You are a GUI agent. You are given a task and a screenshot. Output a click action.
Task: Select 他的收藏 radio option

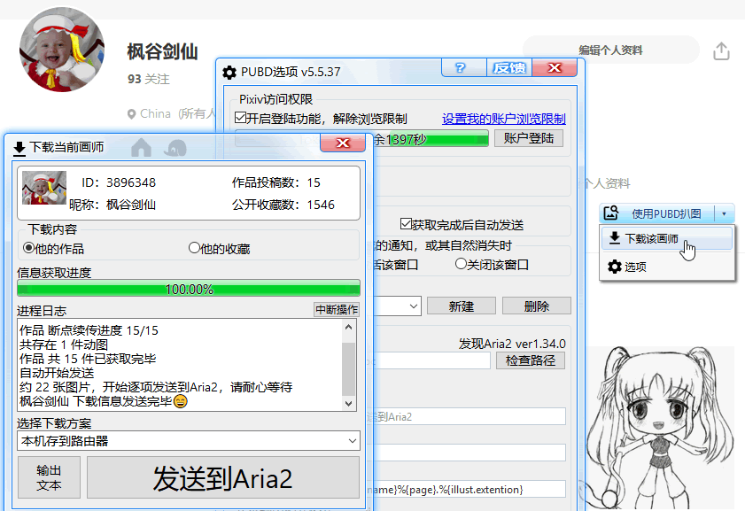[194, 248]
